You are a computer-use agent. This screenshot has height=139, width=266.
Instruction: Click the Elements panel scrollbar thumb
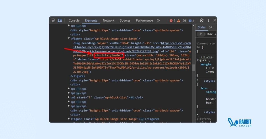pos(194,68)
